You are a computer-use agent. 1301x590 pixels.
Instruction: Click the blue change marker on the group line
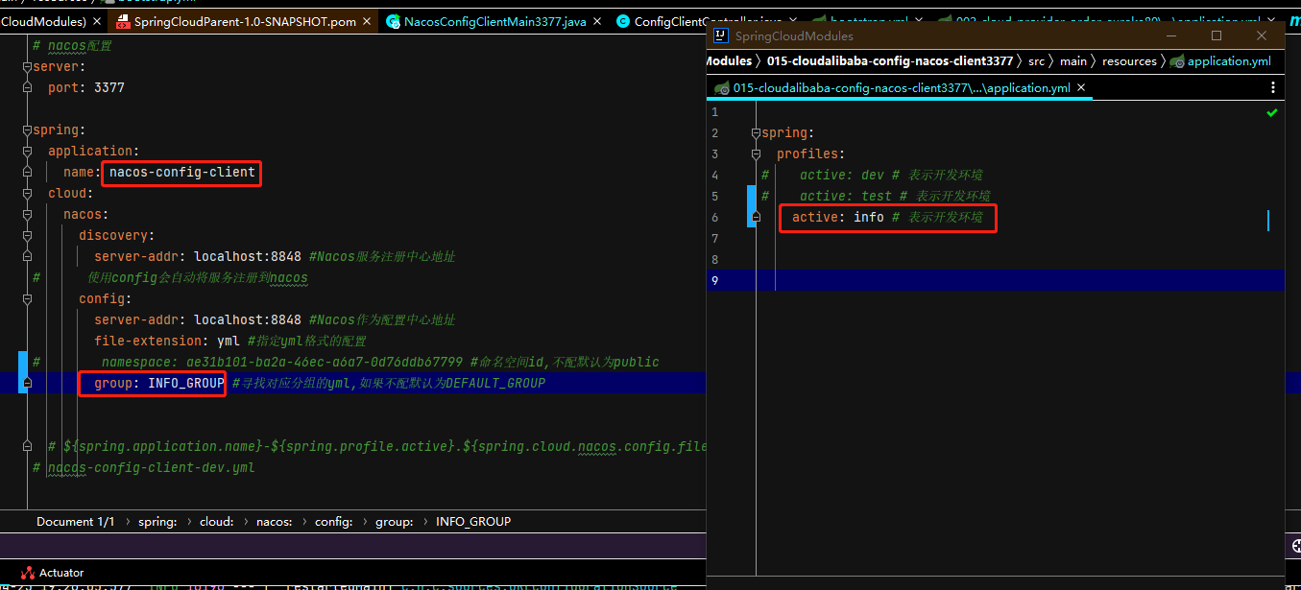(23, 372)
